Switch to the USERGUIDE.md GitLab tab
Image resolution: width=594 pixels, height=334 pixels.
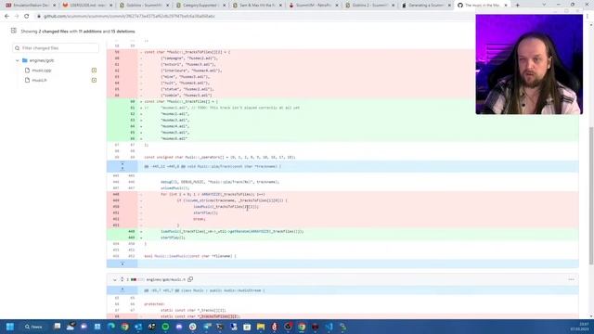tap(87, 6)
